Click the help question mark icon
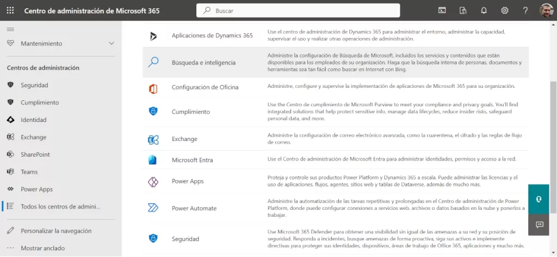This screenshot has width=557, height=257. click(x=525, y=10)
